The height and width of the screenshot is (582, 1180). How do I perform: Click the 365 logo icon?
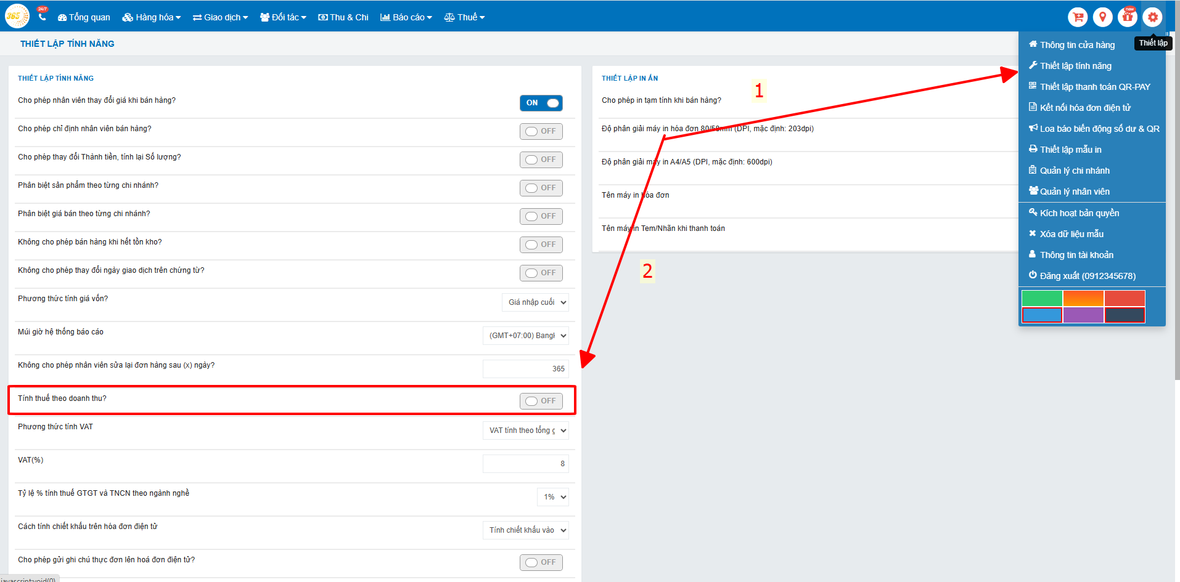17,17
